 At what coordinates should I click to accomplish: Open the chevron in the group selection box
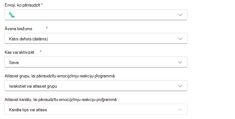180,86
